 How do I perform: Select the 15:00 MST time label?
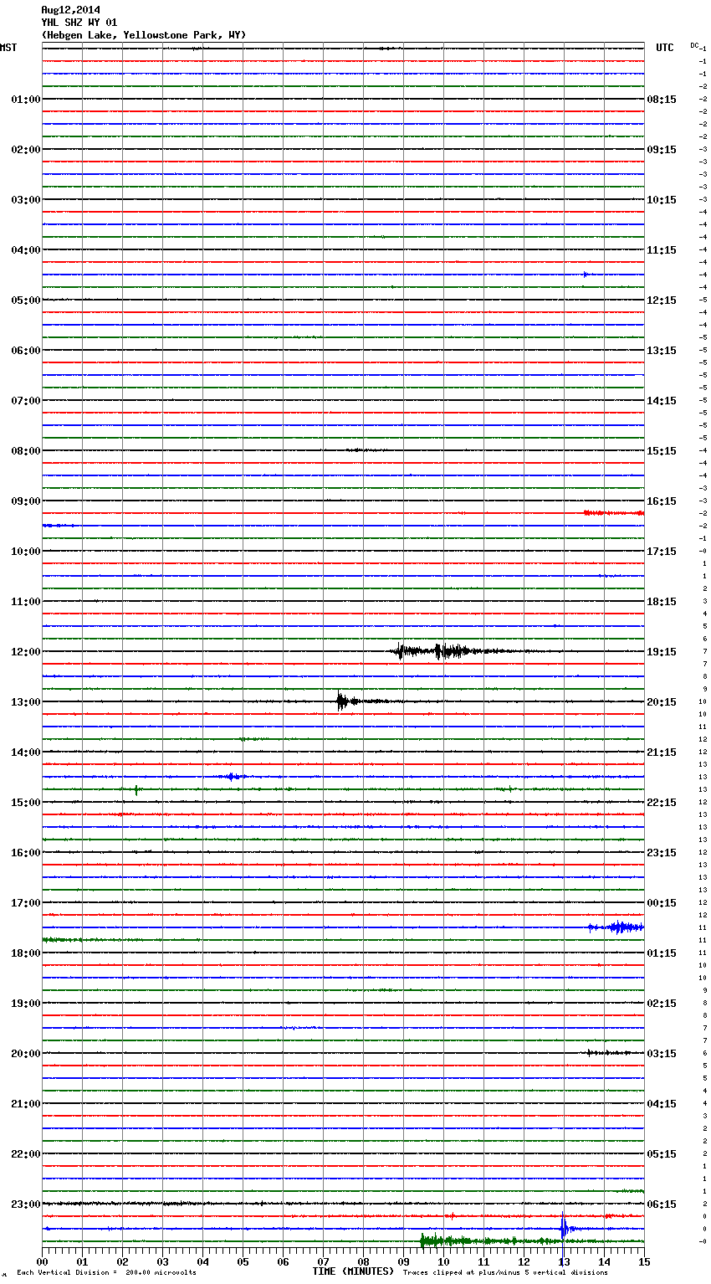[x=26, y=803]
